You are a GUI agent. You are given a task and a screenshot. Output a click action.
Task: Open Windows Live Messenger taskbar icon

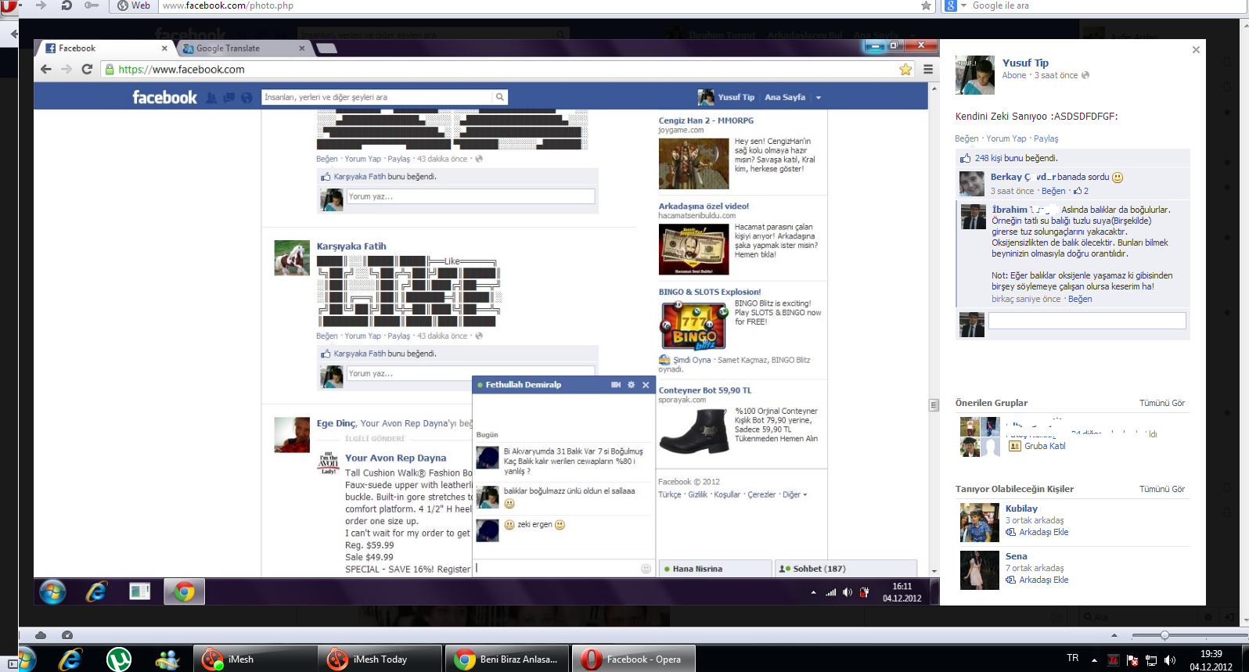(x=167, y=659)
